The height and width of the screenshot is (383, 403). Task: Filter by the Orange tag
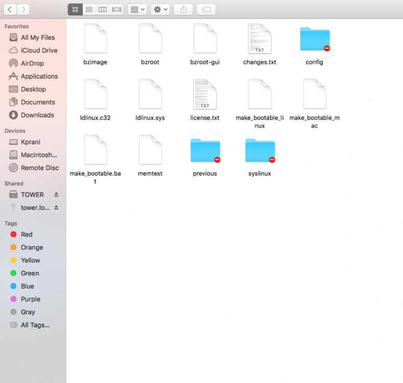pyautogui.click(x=33, y=247)
